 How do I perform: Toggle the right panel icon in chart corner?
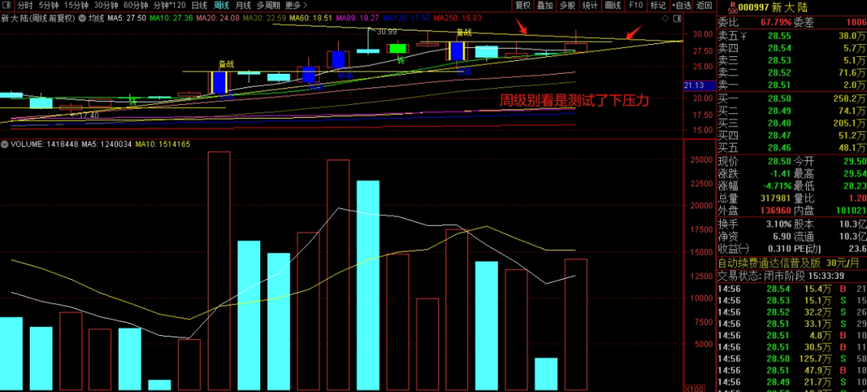[x=678, y=18]
